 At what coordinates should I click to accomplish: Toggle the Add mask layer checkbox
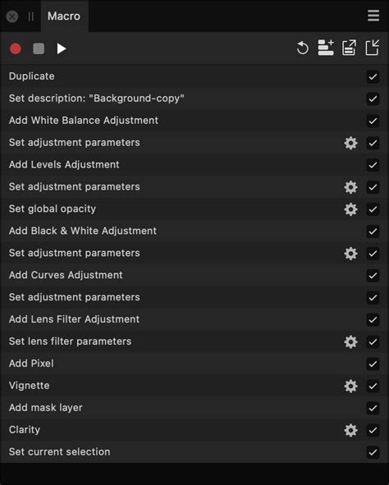373,408
